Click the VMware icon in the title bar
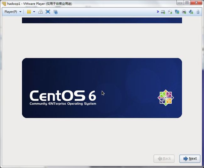The image size is (204, 168). tap(4, 3)
